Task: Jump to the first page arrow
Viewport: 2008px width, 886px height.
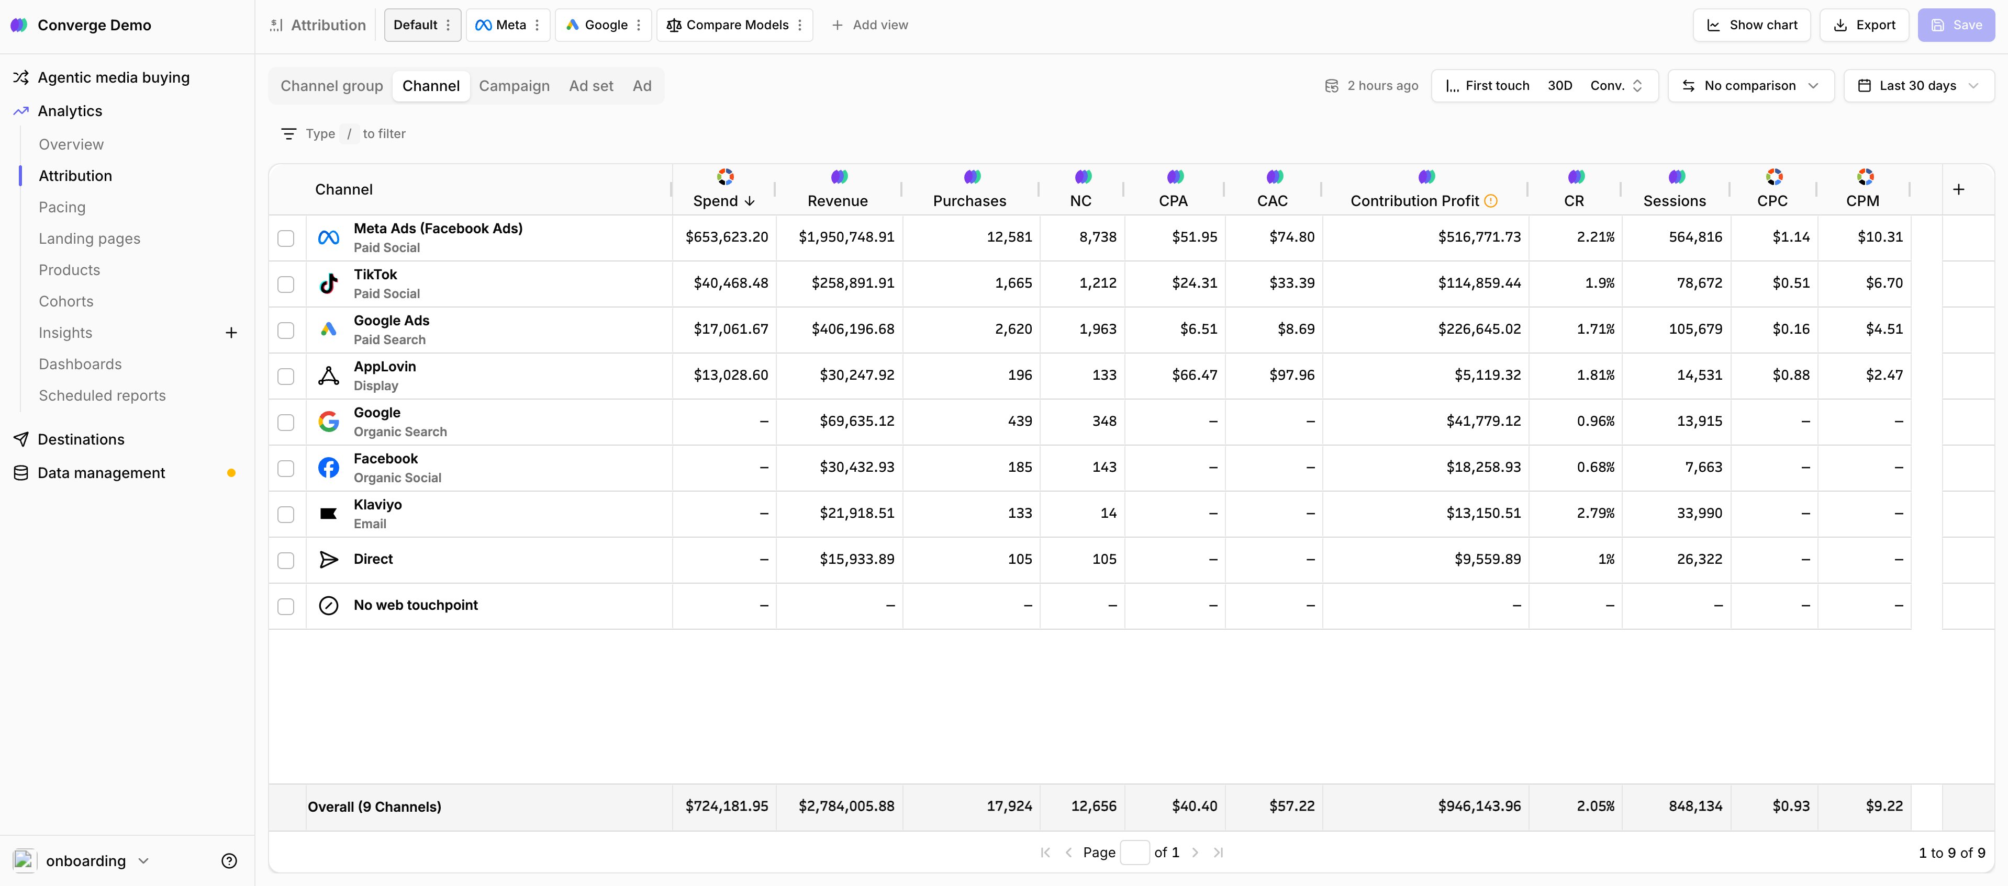Action: 1045,853
